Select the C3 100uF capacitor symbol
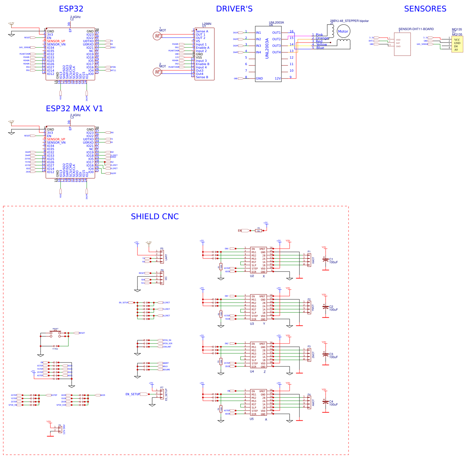This screenshot has height=458, width=467. [325, 355]
